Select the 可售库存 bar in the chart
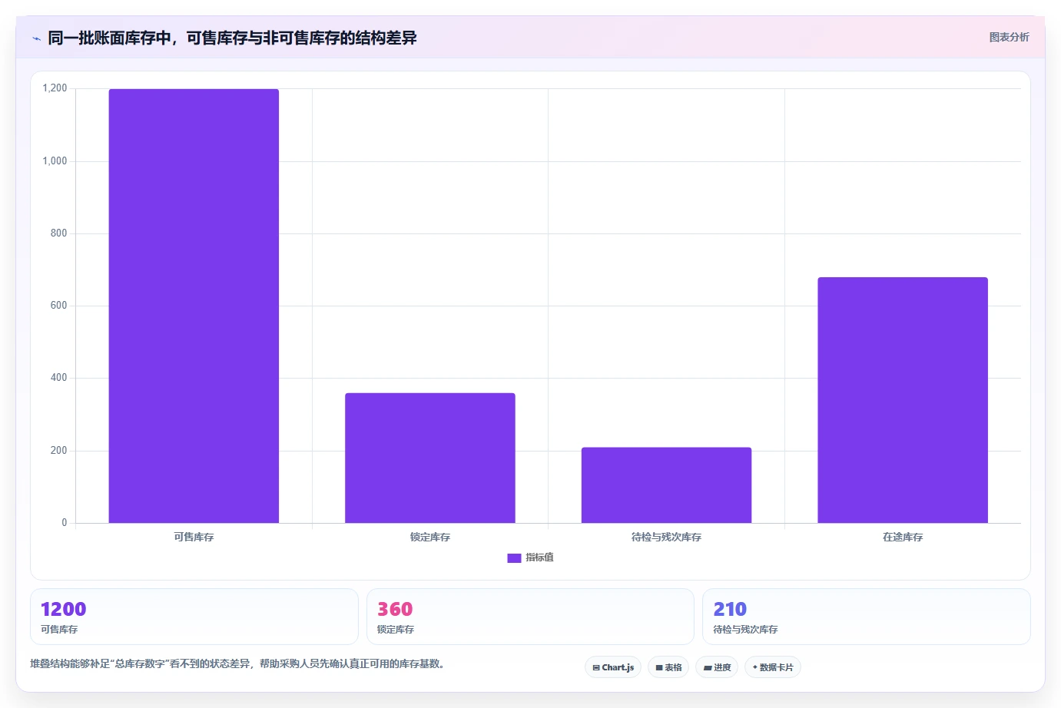The width and height of the screenshot is (1061, 708). coord(194,306)
